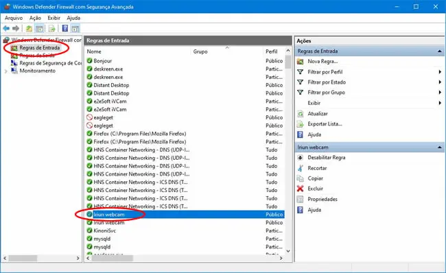Image resolution: width=446 pixels, height=273 pixels.
Task: Click the blocked icon of first eagleget rule
Action: [90, 117]
